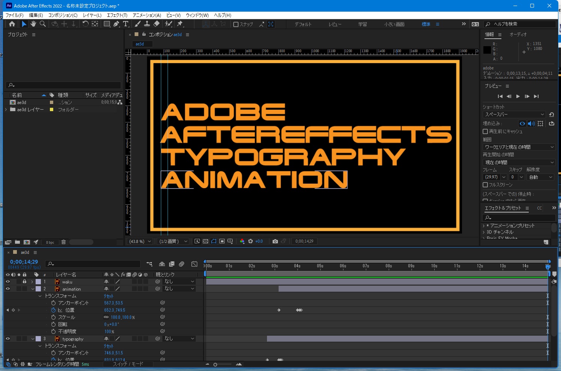Click the Graph Editor icon in timeline

(194, 264)
